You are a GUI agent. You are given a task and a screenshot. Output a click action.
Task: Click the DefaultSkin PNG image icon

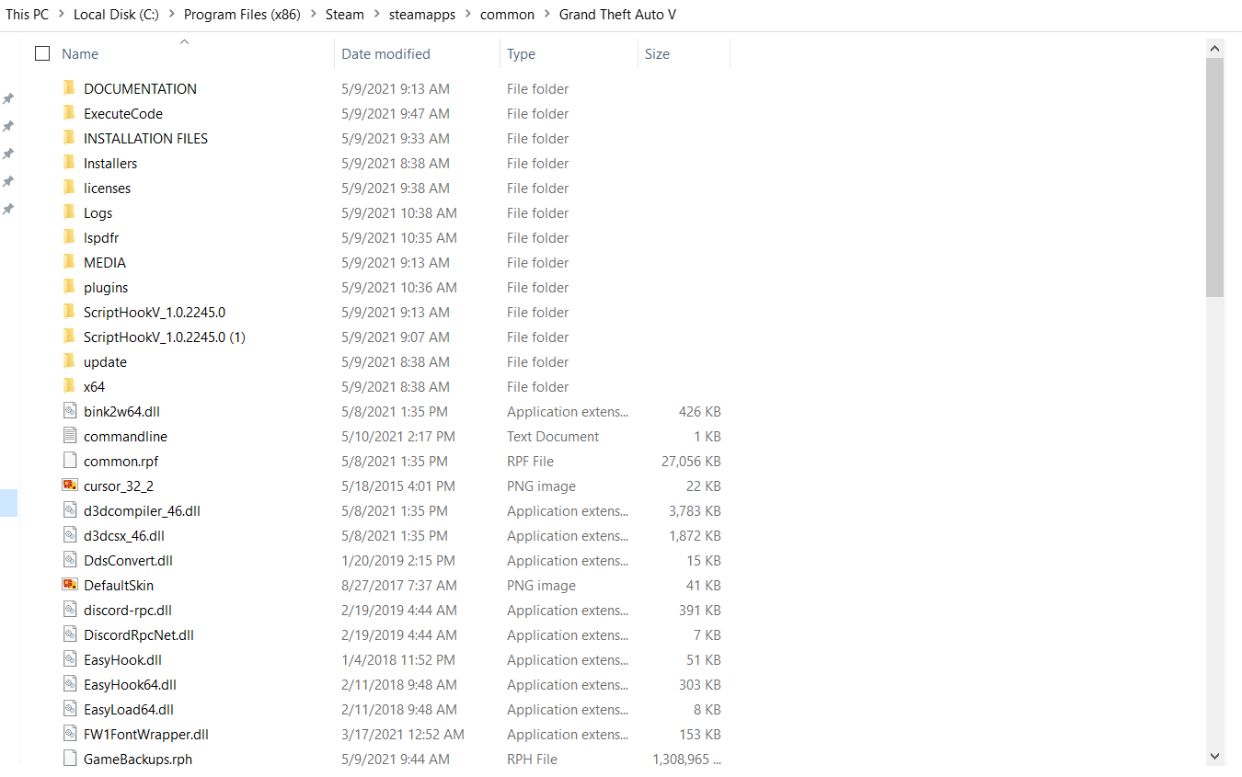pyautogui.click(x=69, y=585)
